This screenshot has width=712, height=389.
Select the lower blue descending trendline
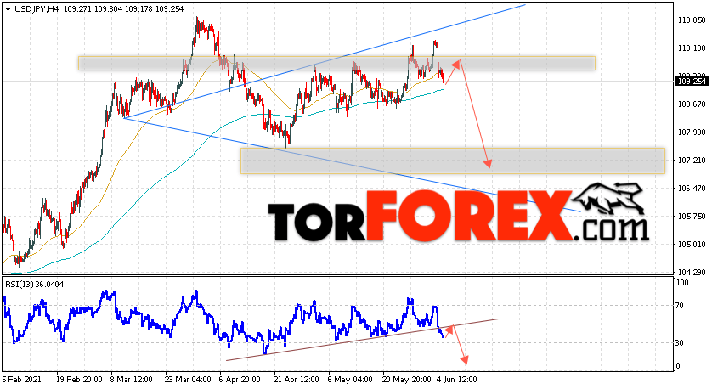[x=352, y=164]
